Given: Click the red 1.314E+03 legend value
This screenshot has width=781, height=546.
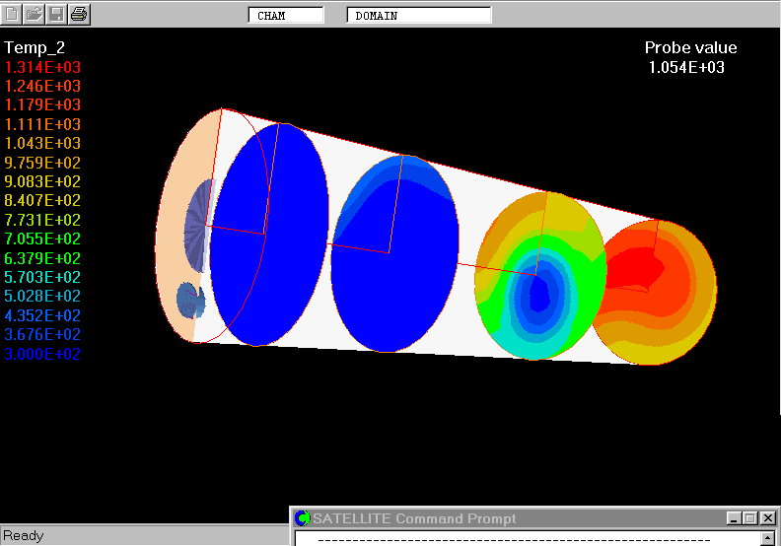Looking at the screenshot, I should 43,67.
